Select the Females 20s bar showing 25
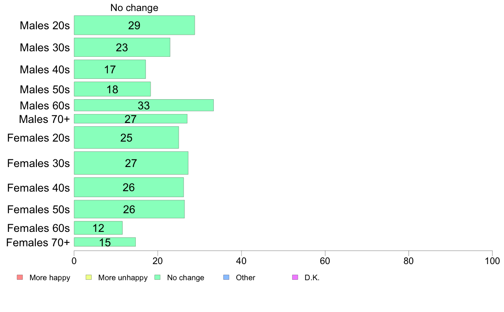The width and height of the screenshot is (504, 312). pos(126,137)
